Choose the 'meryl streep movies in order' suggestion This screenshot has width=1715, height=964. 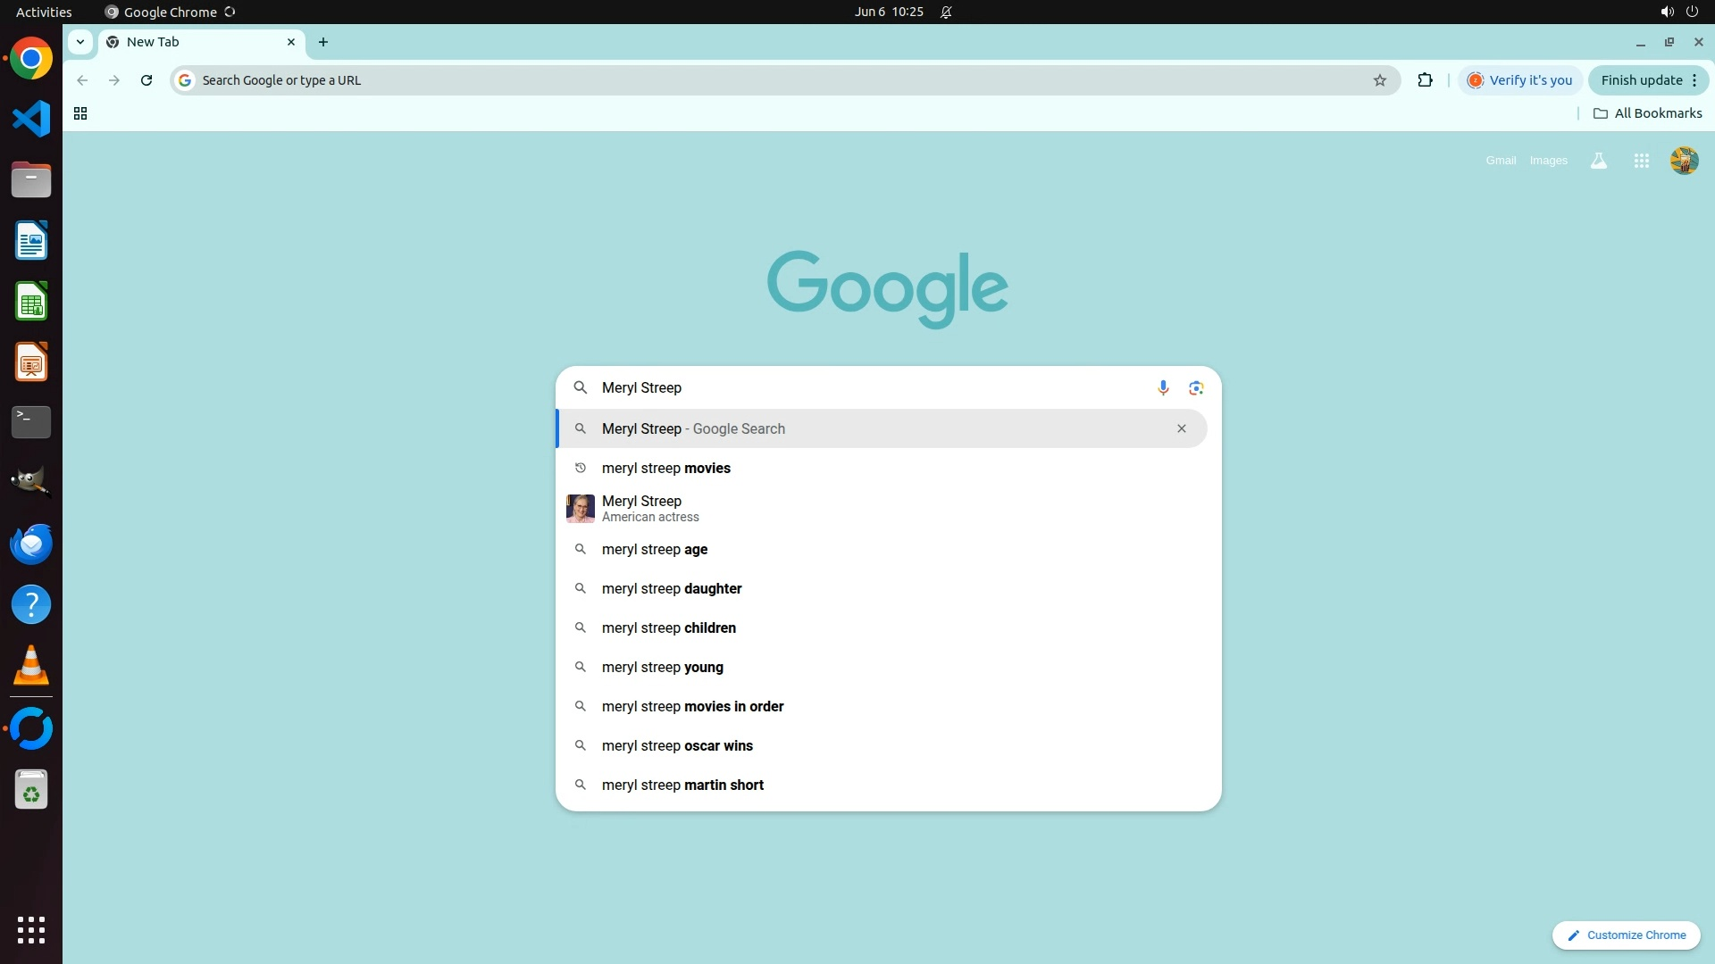692,706
